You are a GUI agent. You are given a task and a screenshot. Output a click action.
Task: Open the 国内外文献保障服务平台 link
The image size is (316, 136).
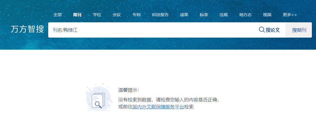(x=158, y=107)
